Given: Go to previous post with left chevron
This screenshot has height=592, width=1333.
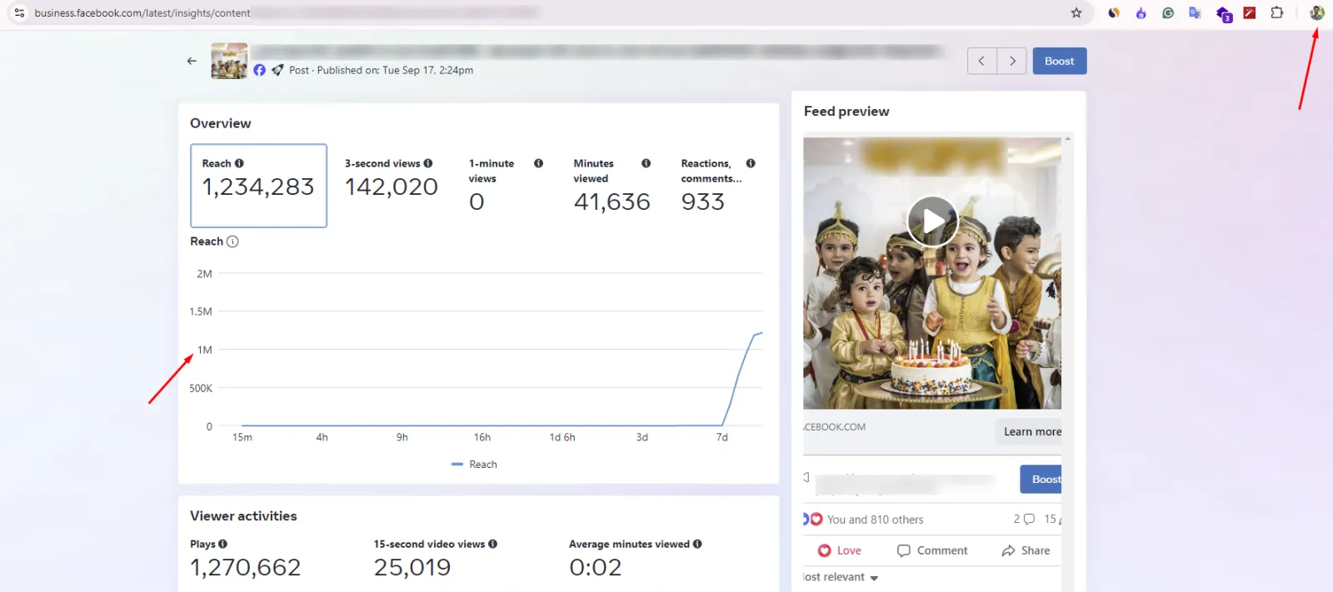Looking at the screenshot, I should (981, 61).
